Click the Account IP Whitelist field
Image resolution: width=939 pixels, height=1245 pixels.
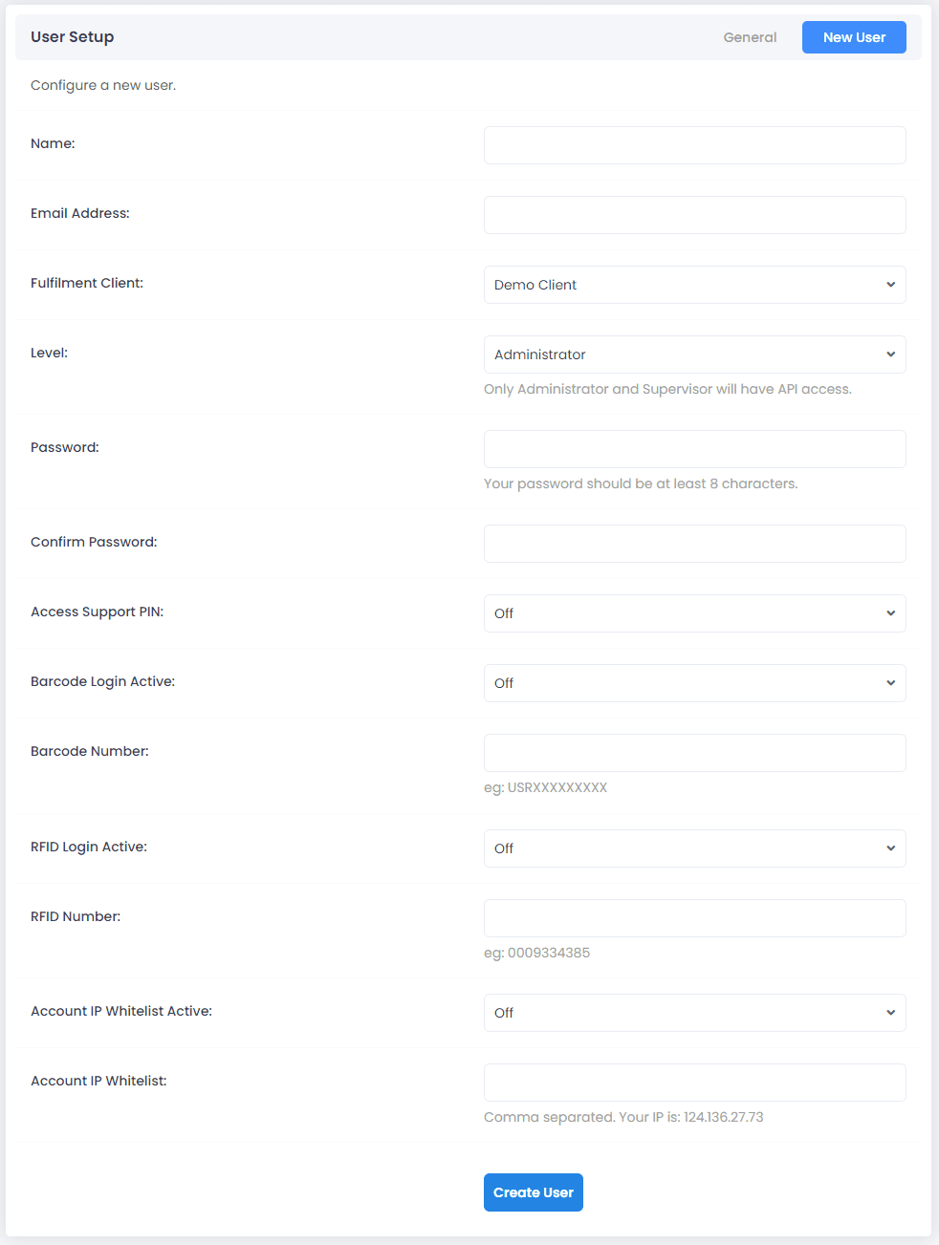coord(695,1083)
